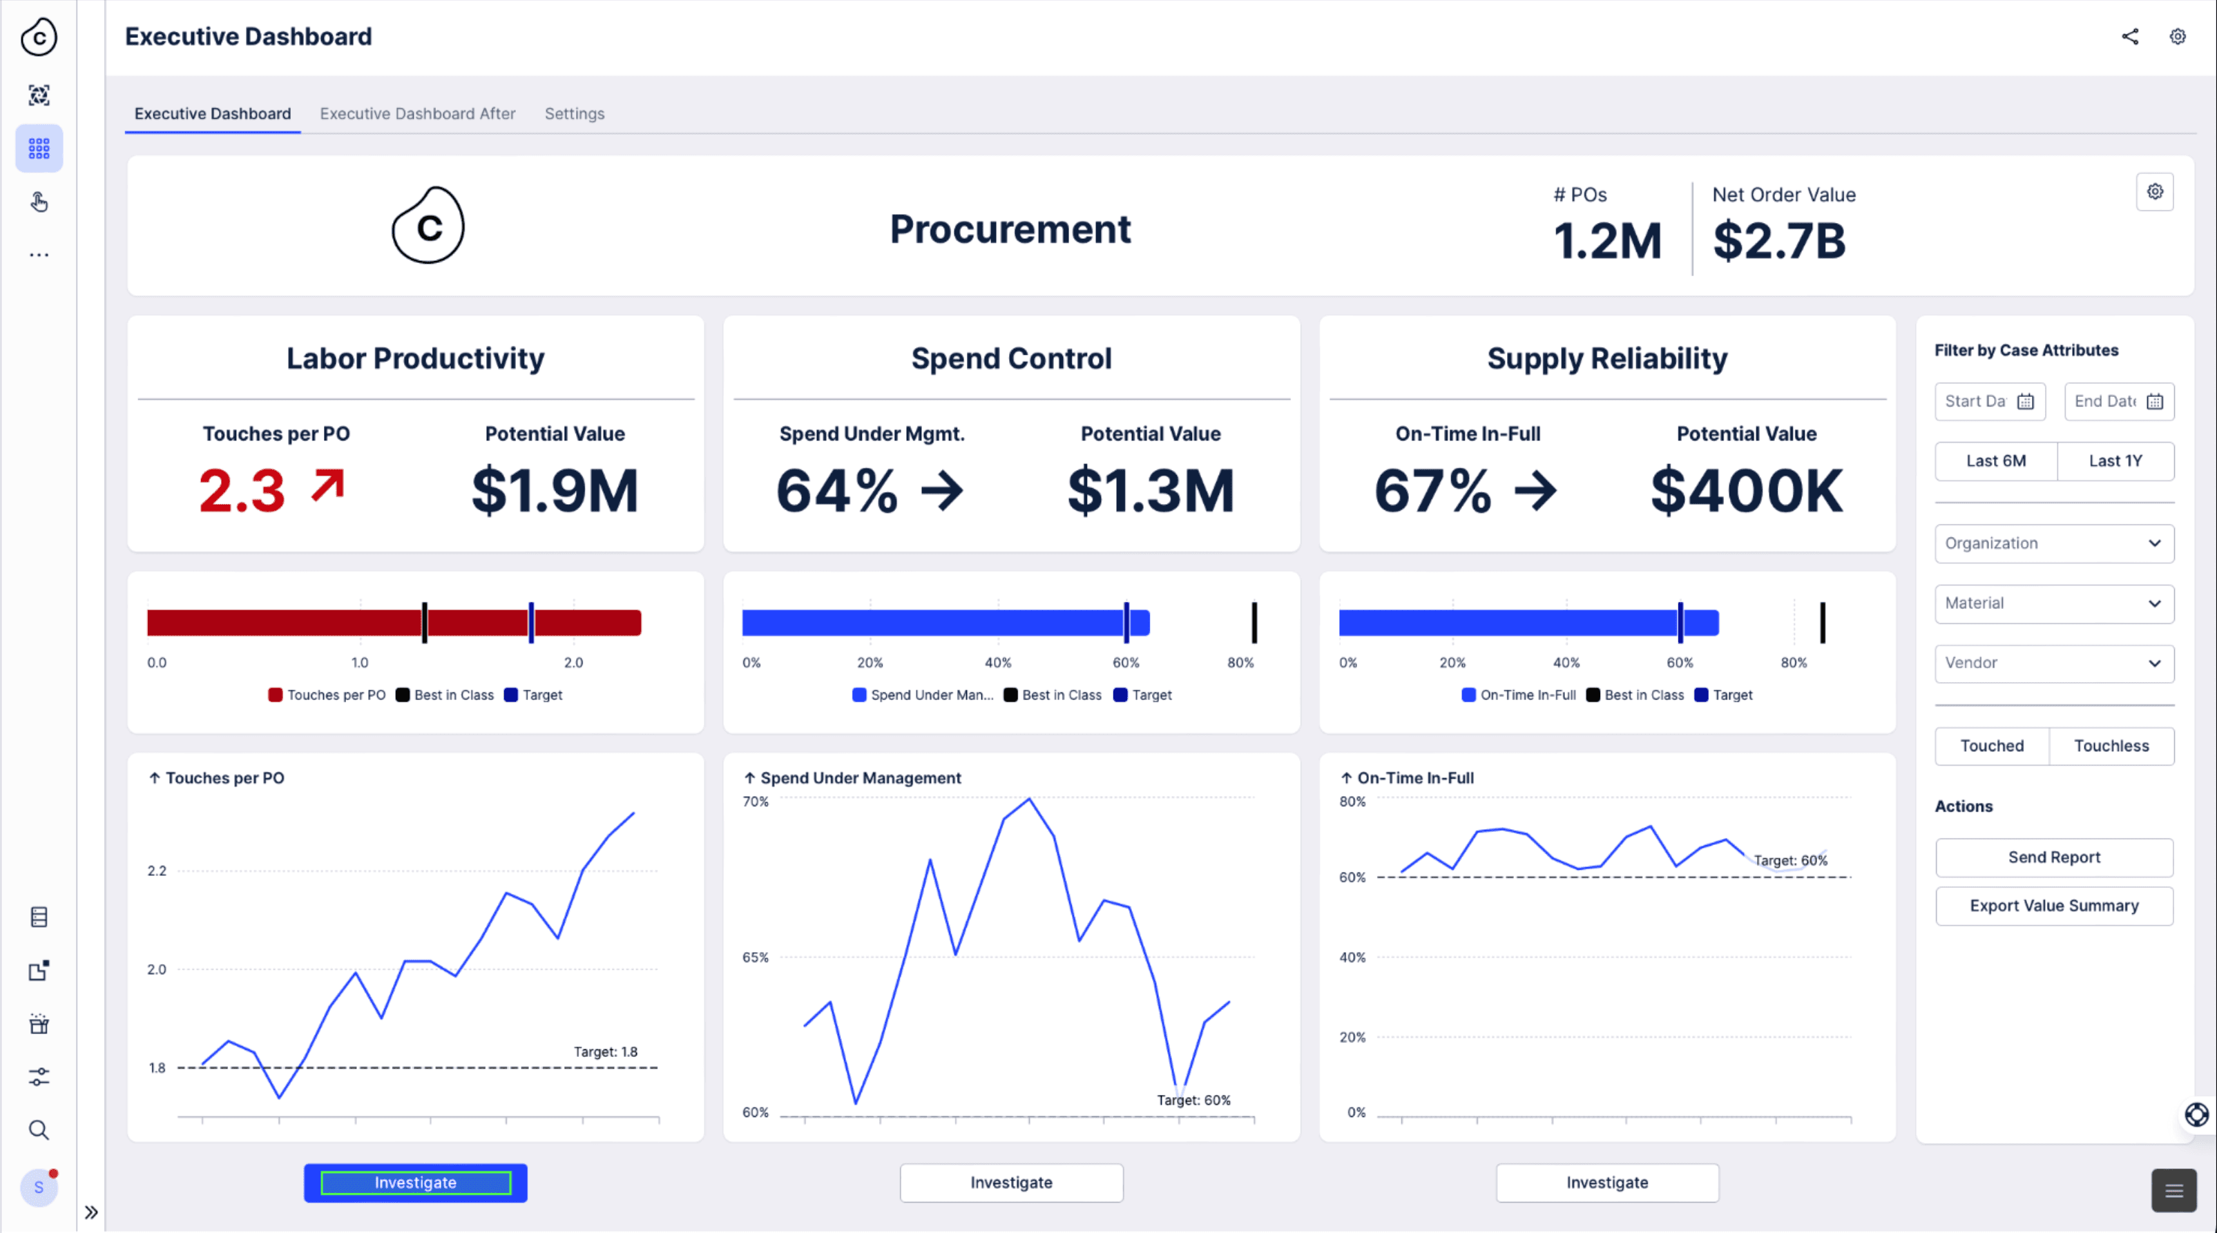Toggle Touches per PO red legend swatch
This screenshot has width=2217, height=1233.
coord(276,695)
